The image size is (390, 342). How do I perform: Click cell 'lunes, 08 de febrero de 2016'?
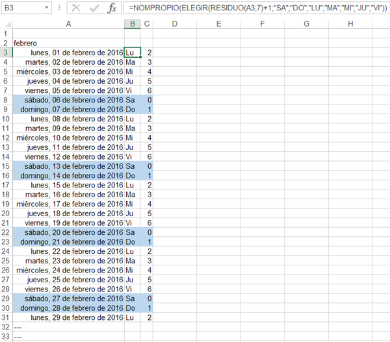[68, 119]
